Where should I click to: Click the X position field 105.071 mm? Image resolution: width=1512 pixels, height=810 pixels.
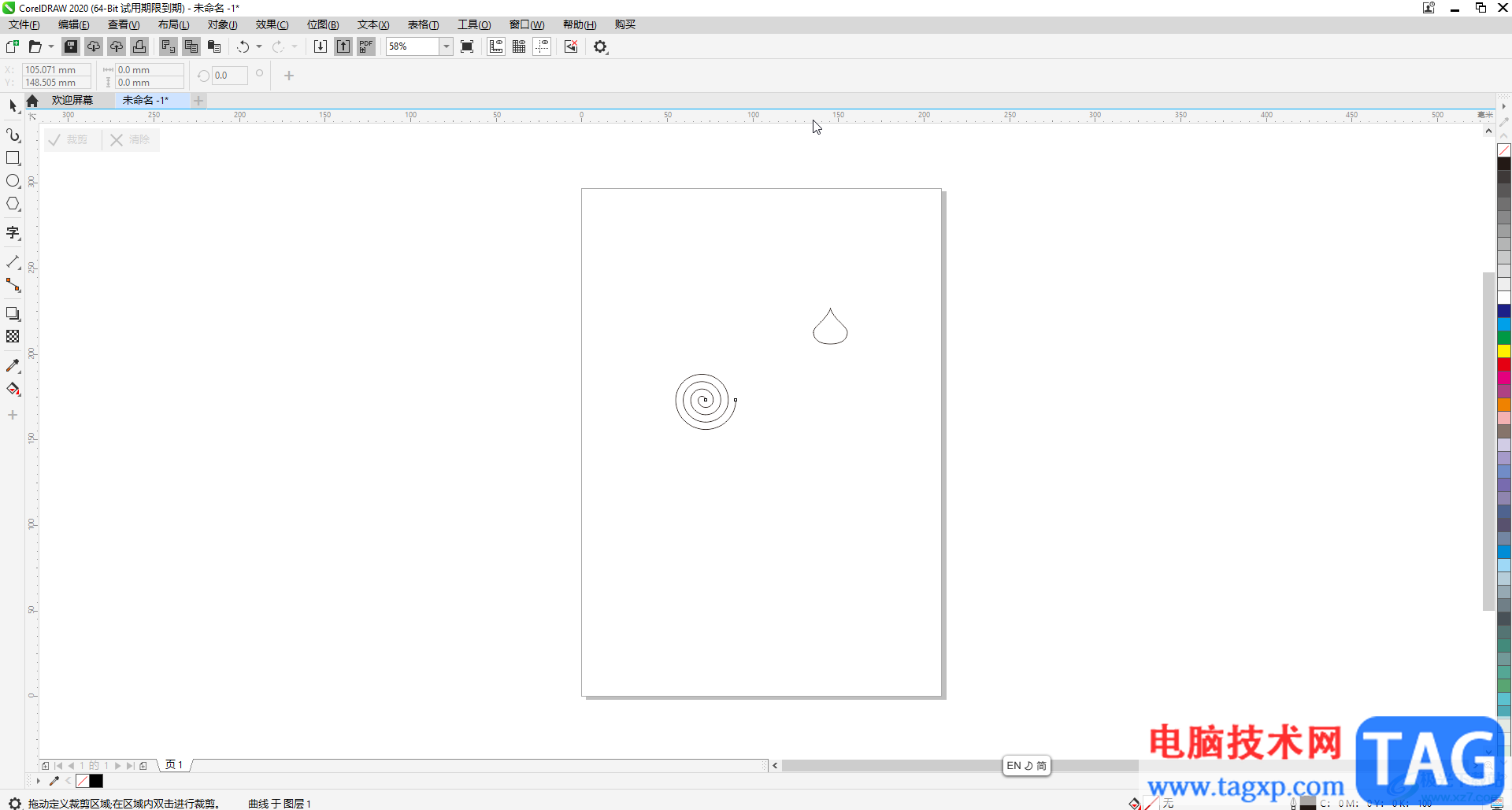(56, 69)
